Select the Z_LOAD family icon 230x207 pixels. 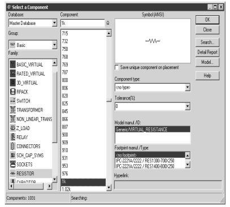12,128
